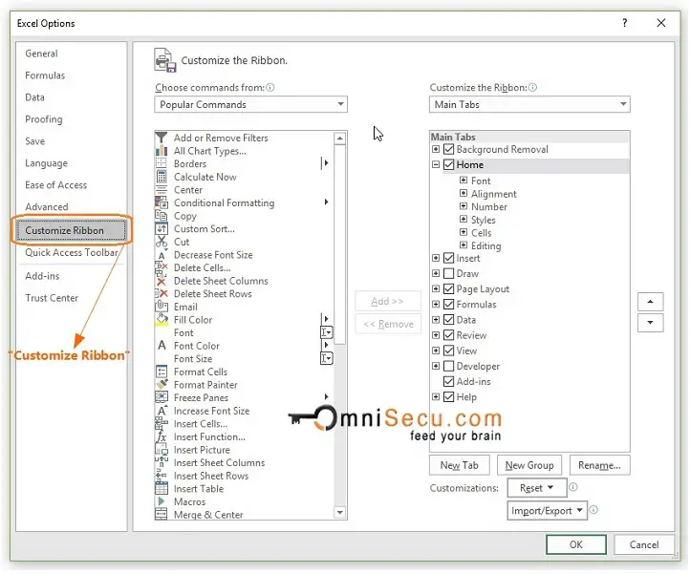Open the Reset customizations dropdown
Image resolution: width=690 pixels, height=574 pixels.
(x=537, y=488)
